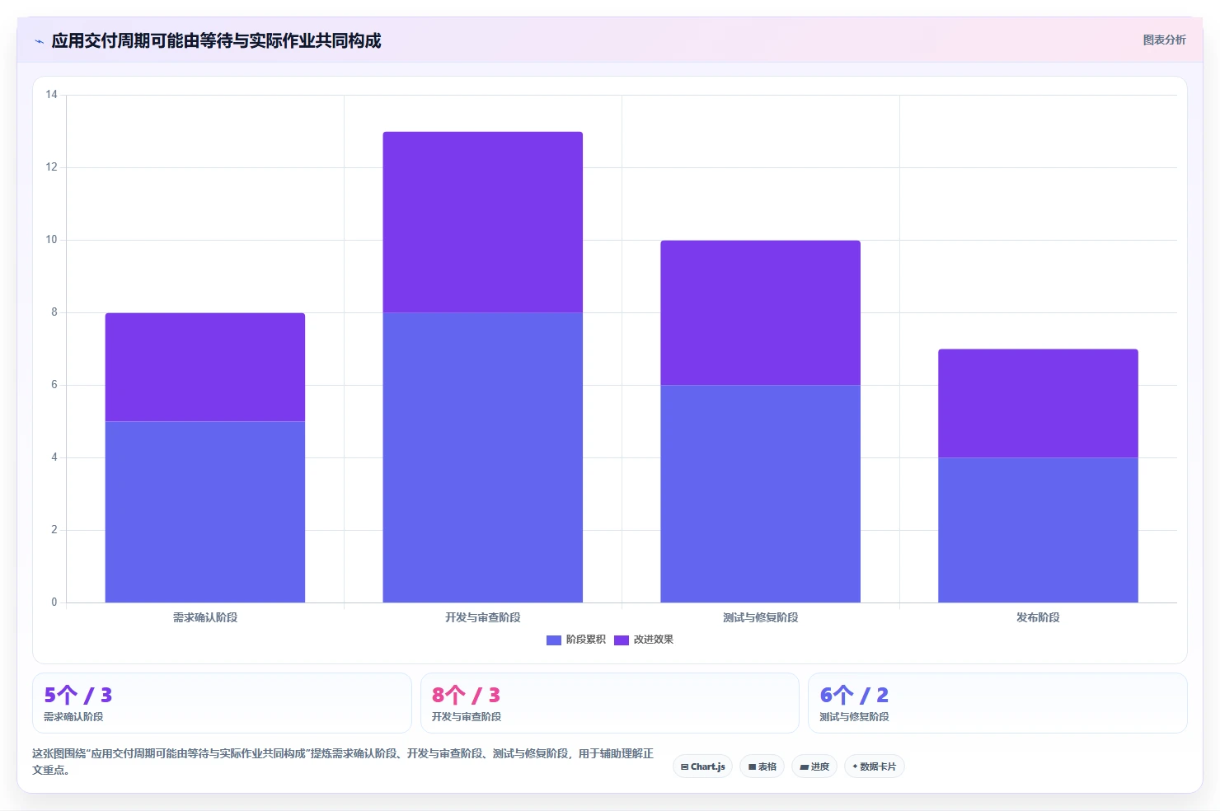Click the y-axis value 8
Viewport: 1220px width, 811px height.
(54, 312)
